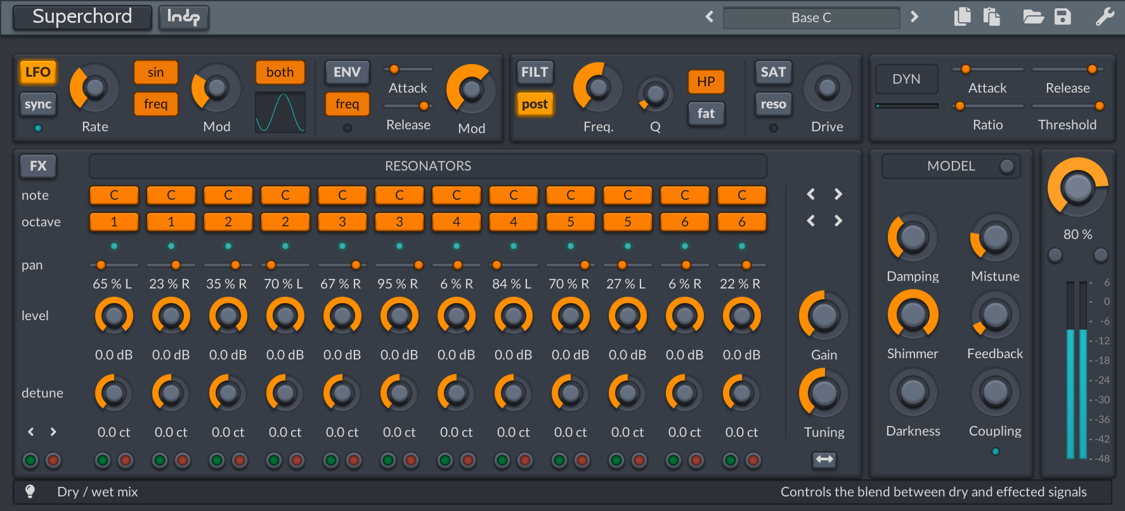1125x511 pixels.
Task: Open the ENV freq target selector
Action: 347,104
